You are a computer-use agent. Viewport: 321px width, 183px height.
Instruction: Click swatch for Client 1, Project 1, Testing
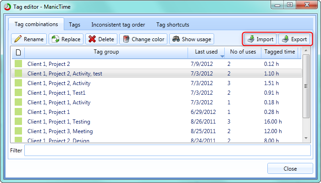coord(18,122)
